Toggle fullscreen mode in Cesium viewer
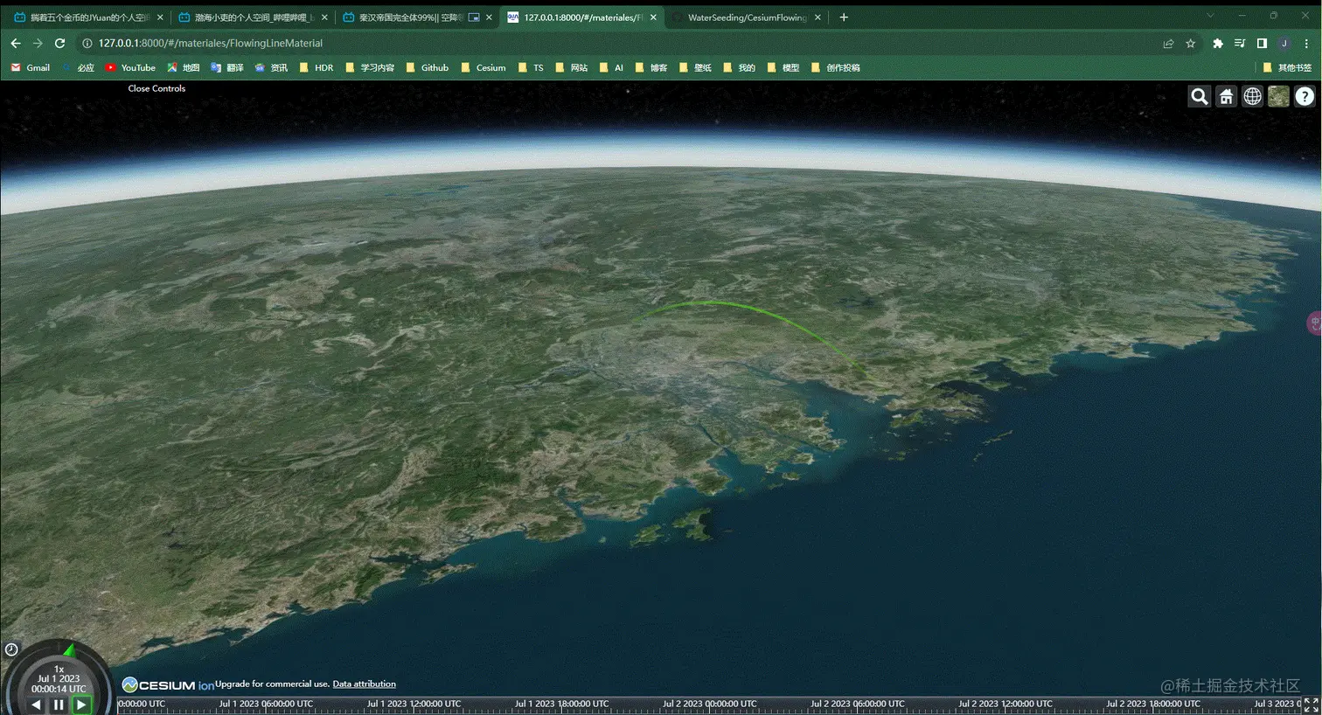 1311,705
